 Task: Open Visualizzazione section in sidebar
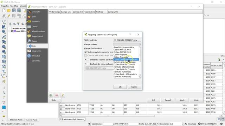click(37, 31)
